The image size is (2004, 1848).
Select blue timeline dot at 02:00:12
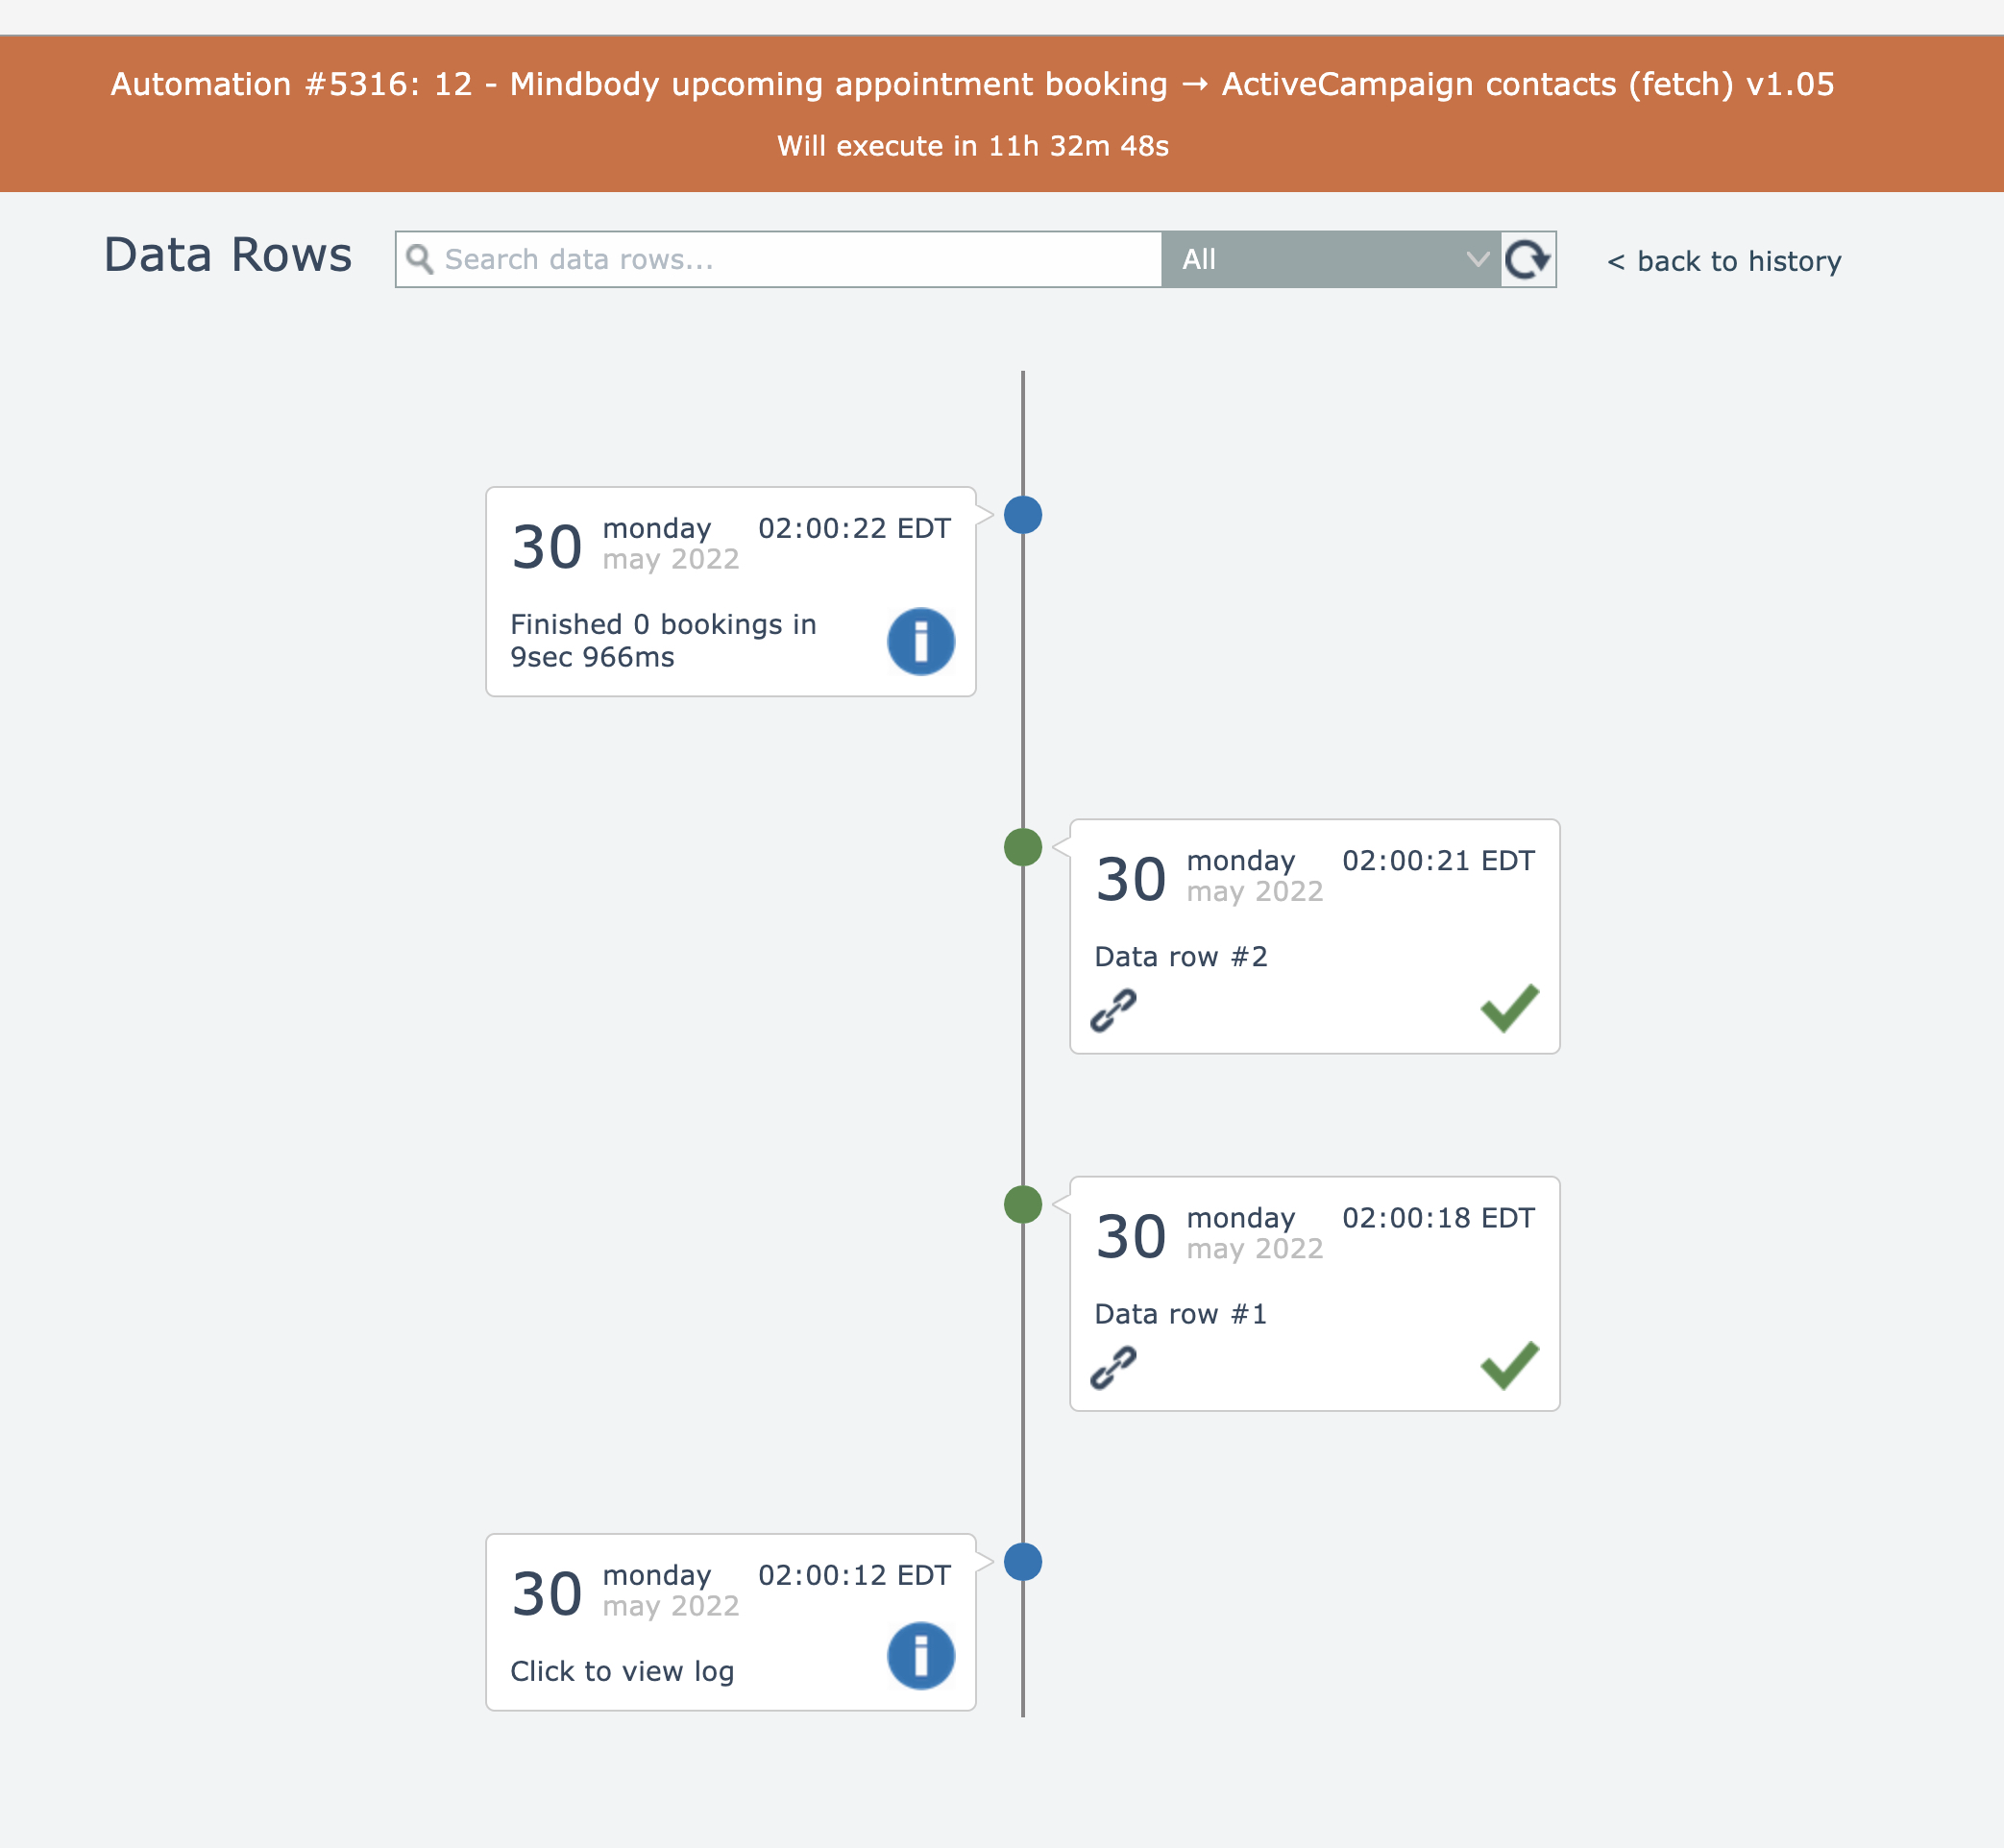click(1023, 1561)
